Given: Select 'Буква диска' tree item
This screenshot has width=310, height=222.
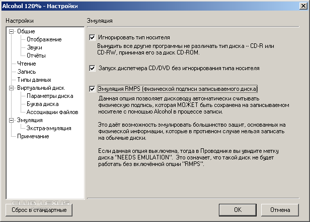Looking at the screenshot, I should (x=42, y=104).
